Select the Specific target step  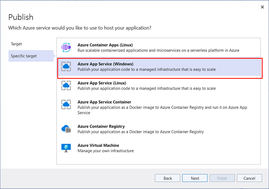point(24,56)
